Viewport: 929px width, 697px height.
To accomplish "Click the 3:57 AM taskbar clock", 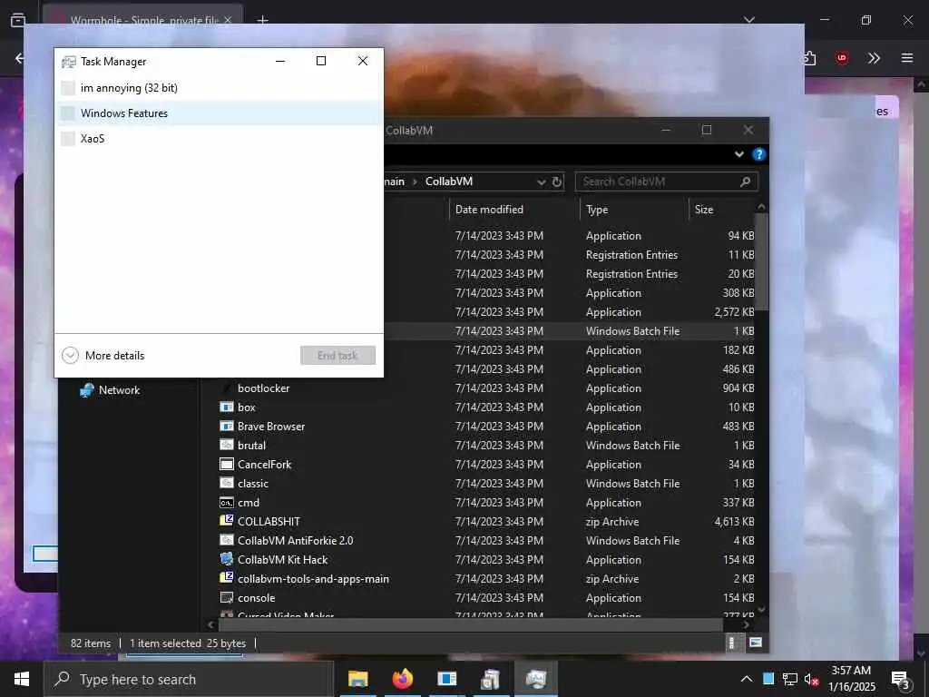I will (x=851, y=679).
